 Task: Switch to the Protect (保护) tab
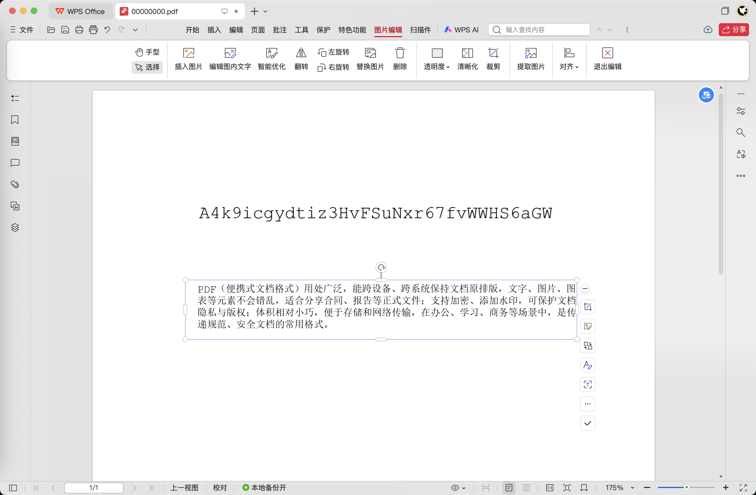[x=323, y=30]
